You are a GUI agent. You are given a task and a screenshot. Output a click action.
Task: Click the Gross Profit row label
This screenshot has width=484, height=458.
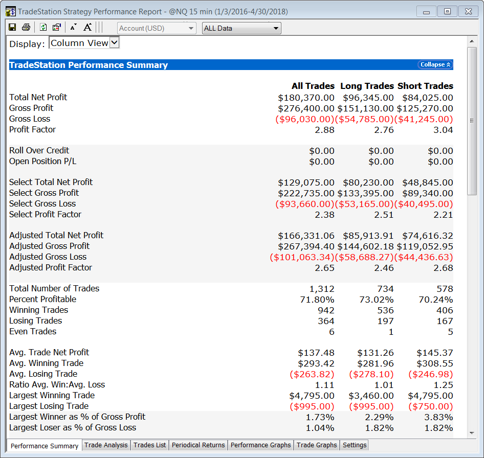click(31, 108)
